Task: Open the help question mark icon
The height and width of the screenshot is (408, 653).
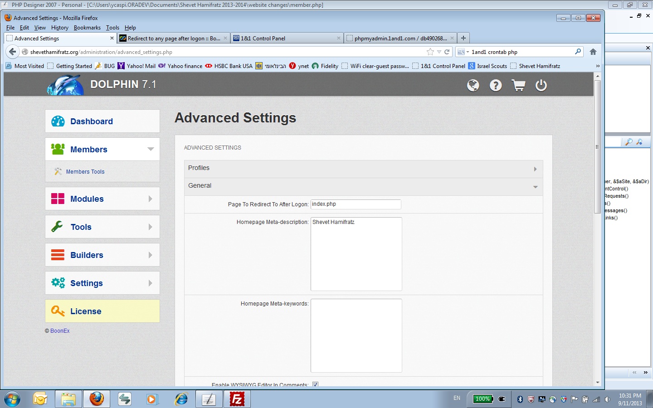Action: point(496,85)
